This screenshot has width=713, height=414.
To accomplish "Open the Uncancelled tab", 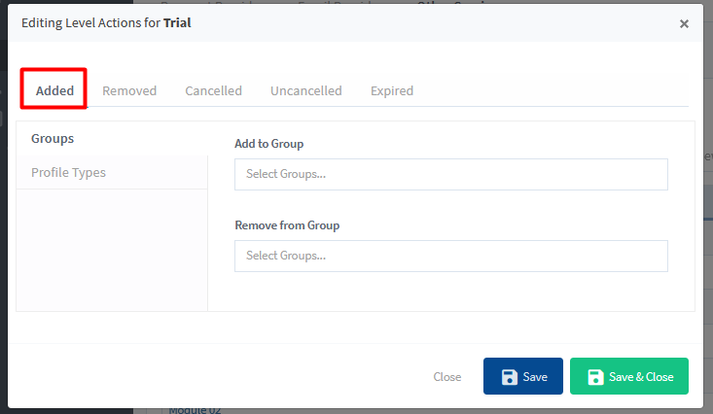I will (306, 90).
